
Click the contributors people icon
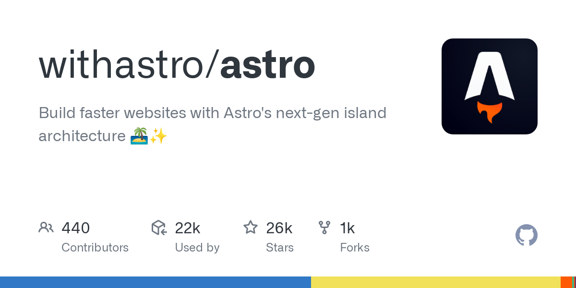[x=46, y=228]
